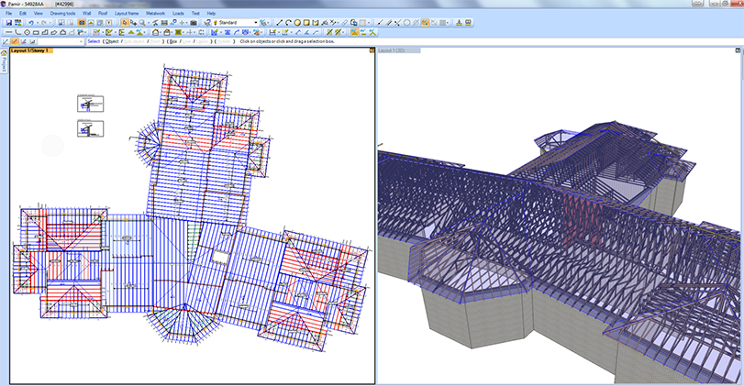
Task: Expand the Undo history dropdown arrow
Action: (x=38, y=22)
